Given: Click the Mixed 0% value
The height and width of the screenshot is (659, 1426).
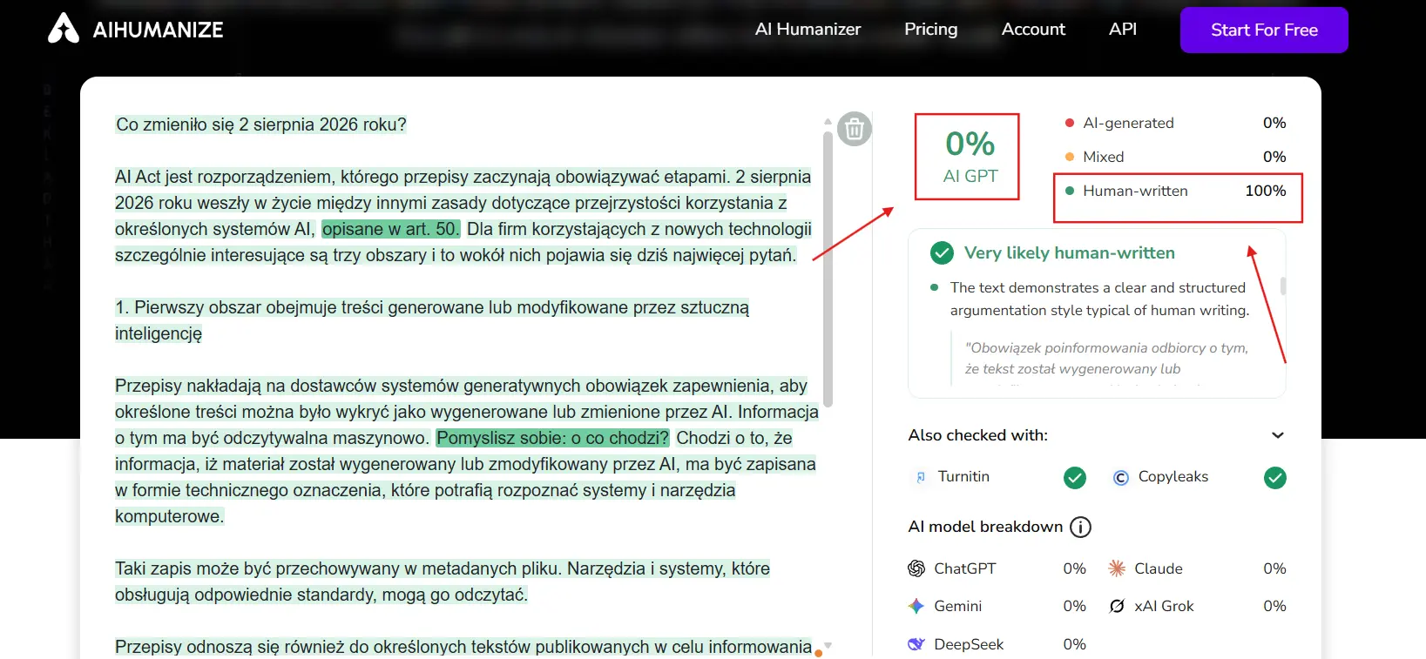Looking at the screenshot, I should click(1274, 157).
